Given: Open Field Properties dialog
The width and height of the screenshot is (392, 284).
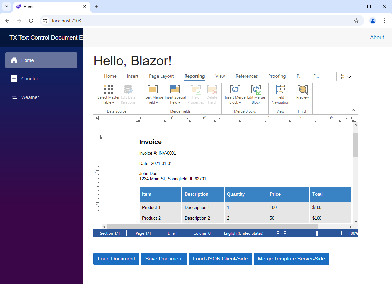Looking at the screenshot, I should coord(195,94).
